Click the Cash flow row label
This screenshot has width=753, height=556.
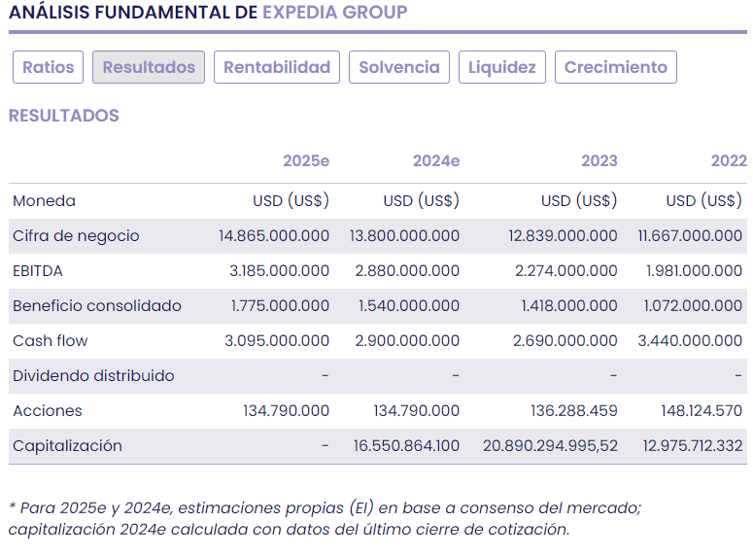(x=51, y=341)
